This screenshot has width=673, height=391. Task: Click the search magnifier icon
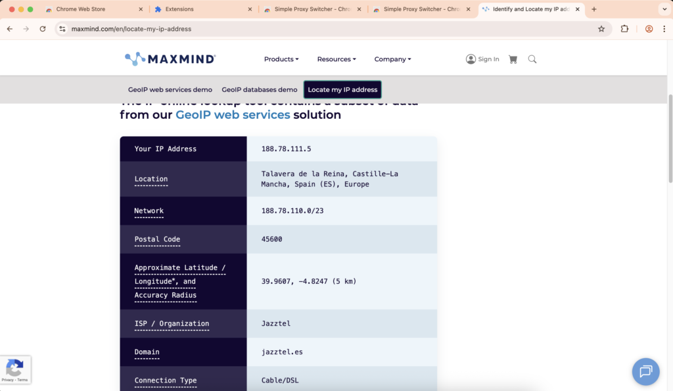click(x=532, y=59)
